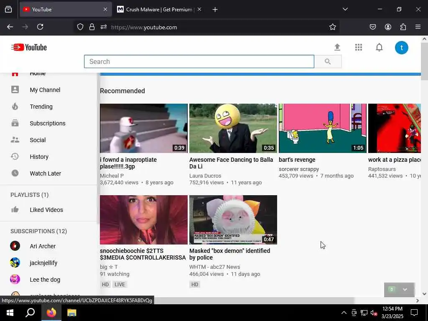Close the Crush Malware tab
This screenshot has width=428, height=321.
pyautogui.click(x=199, y=10)
